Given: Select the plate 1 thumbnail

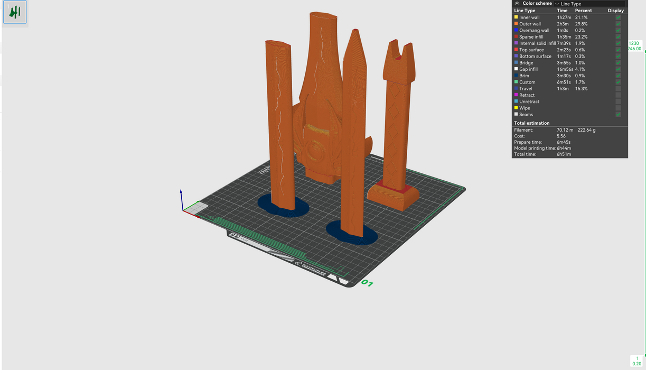Looking at the screenshot, I should coord(15,13).
